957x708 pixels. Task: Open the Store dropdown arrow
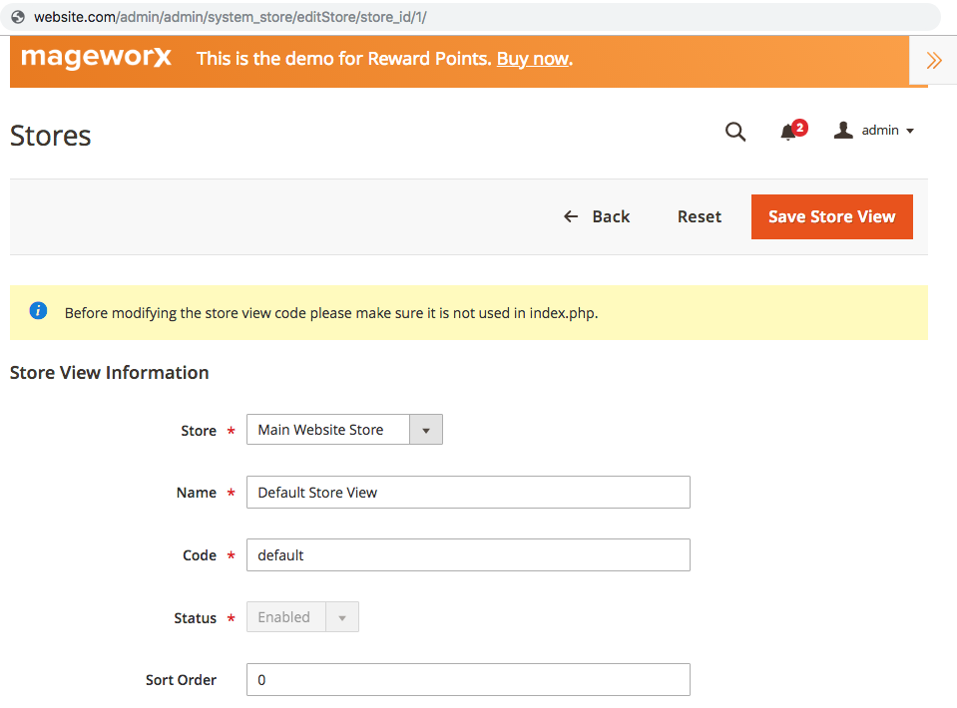click(425, 430)
